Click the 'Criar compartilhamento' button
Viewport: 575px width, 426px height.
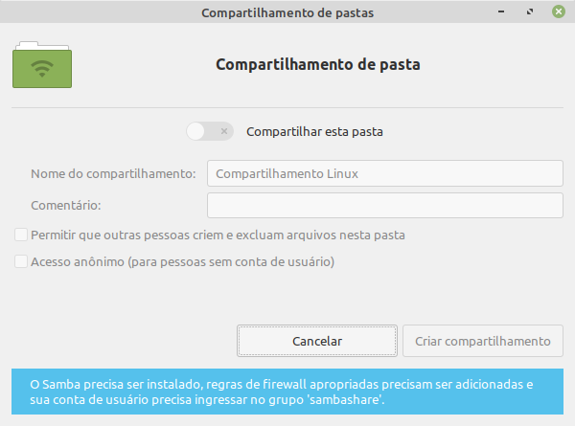(x=483, y=341)
